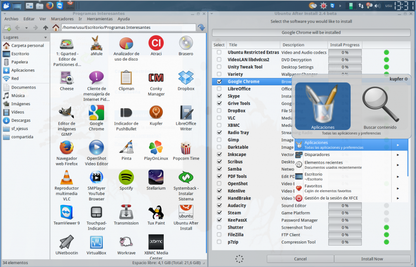The height and width of the screenshot is (267, 416).
Task: Enable the p7zip checkbox
Action: click(x=219, y=242)
